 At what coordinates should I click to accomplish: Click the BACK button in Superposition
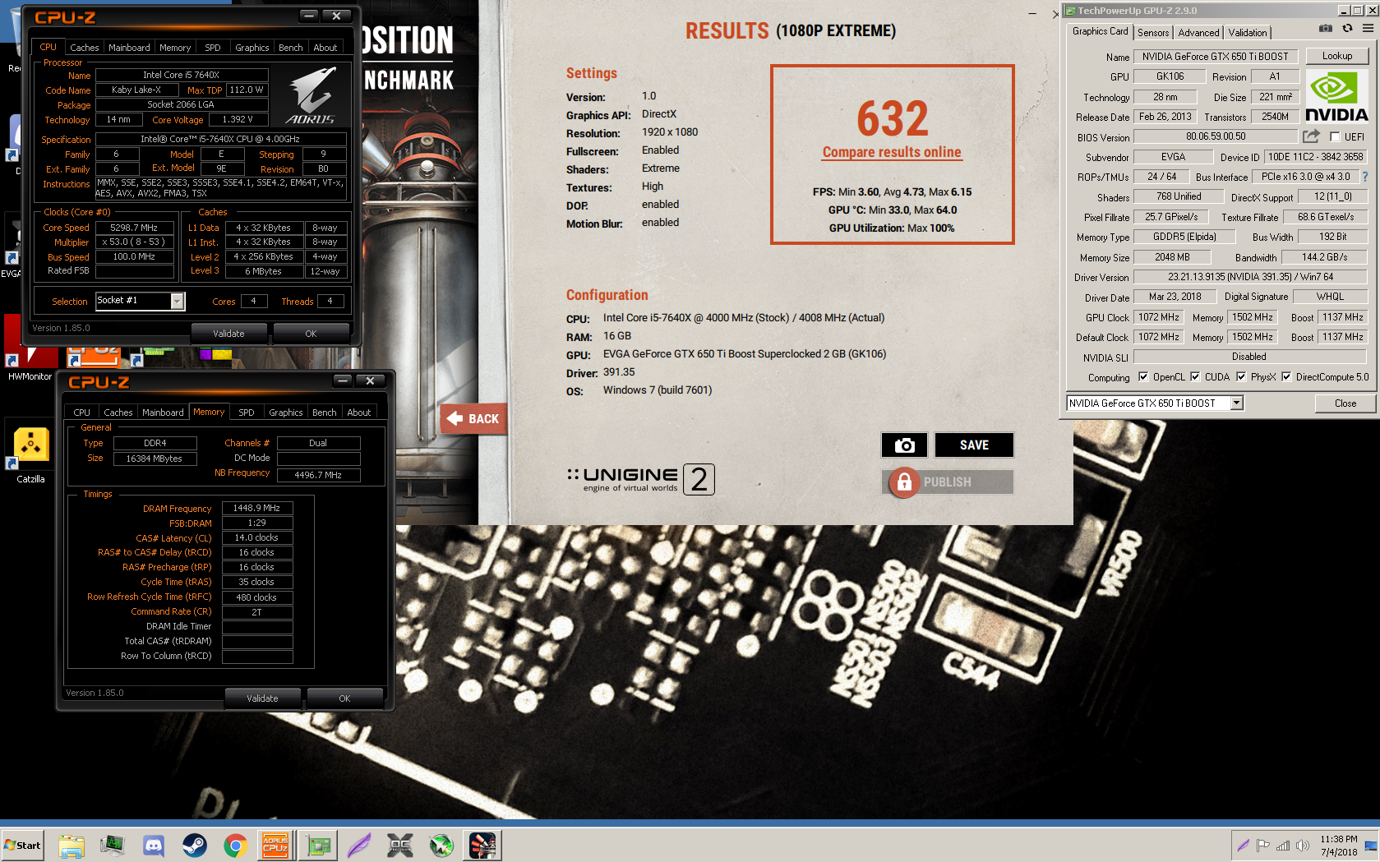point(473,419)
